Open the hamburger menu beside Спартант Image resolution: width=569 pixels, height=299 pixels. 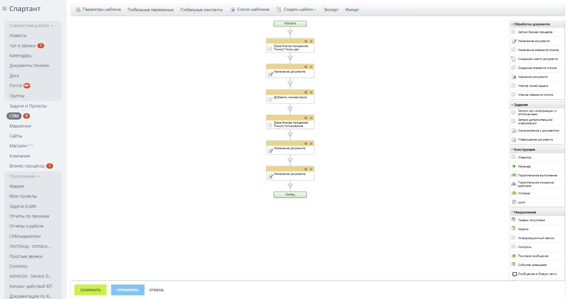pos(4,9)
